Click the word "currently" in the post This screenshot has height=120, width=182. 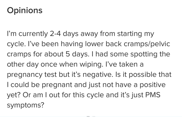33,34
